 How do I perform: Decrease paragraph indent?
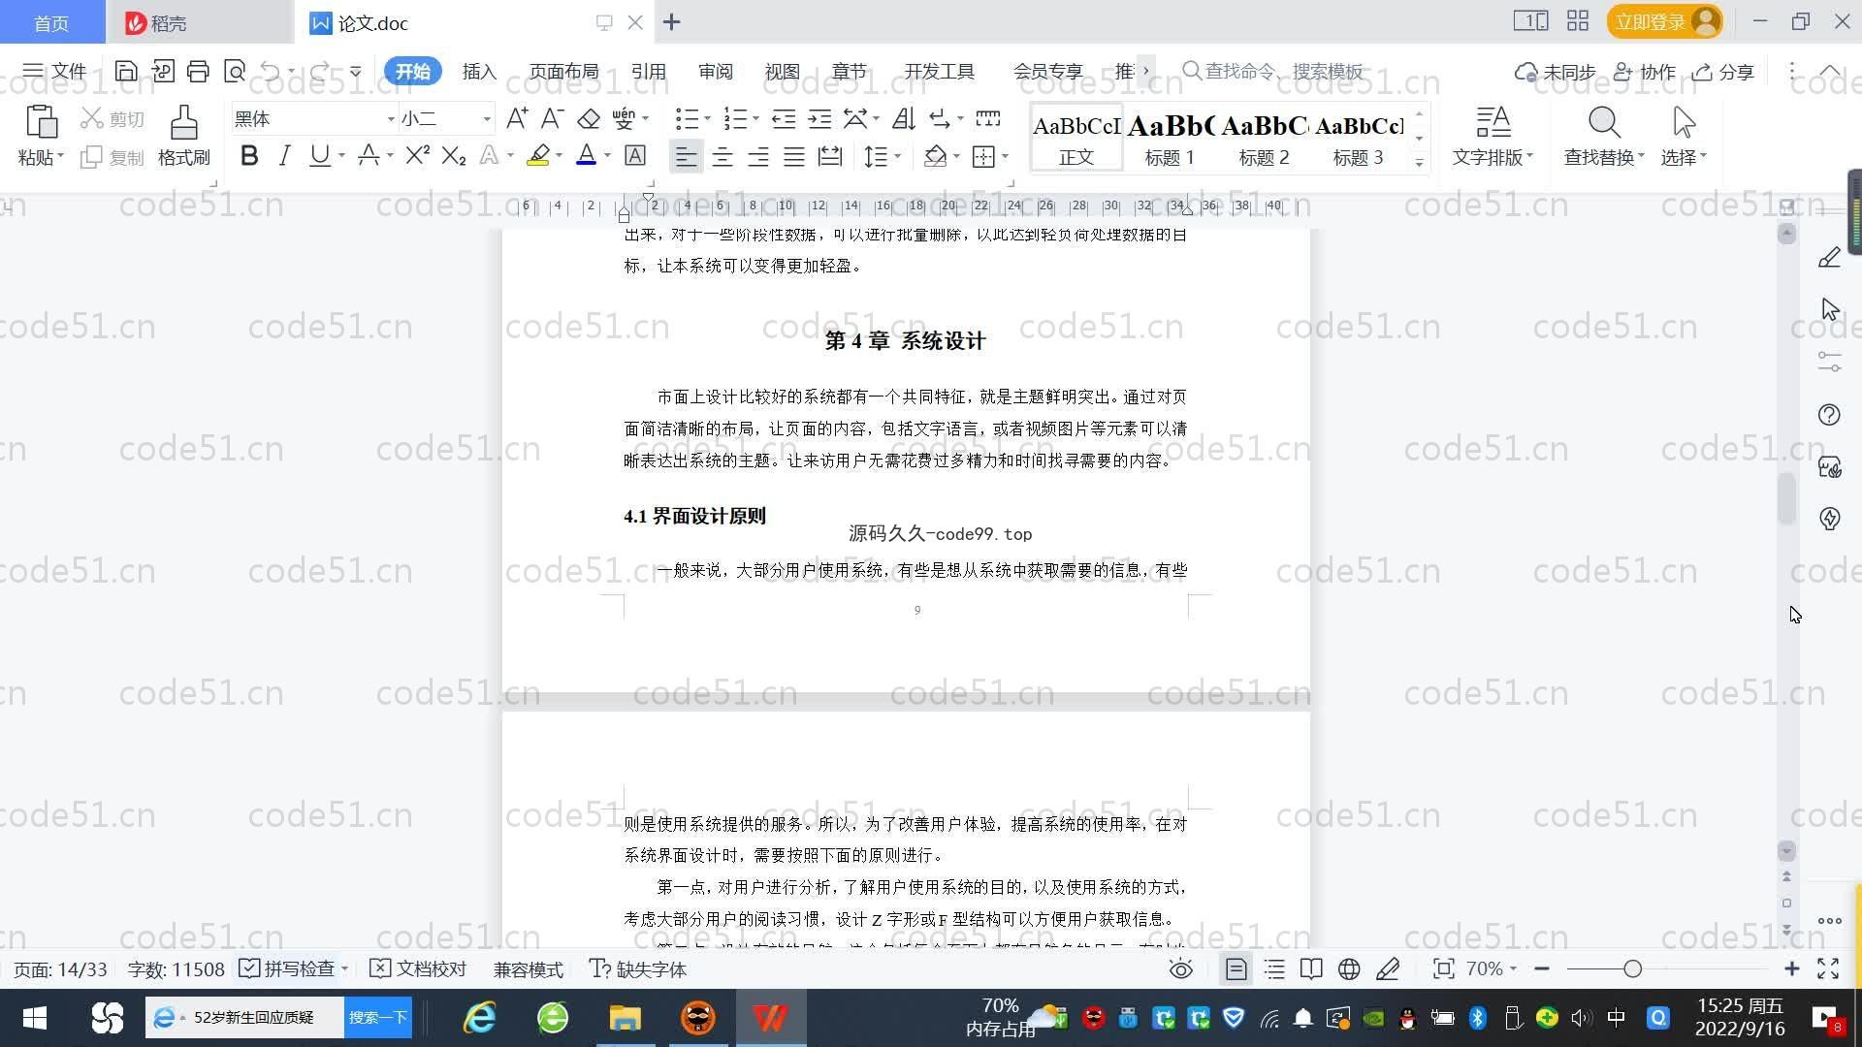tap(784, 118)
